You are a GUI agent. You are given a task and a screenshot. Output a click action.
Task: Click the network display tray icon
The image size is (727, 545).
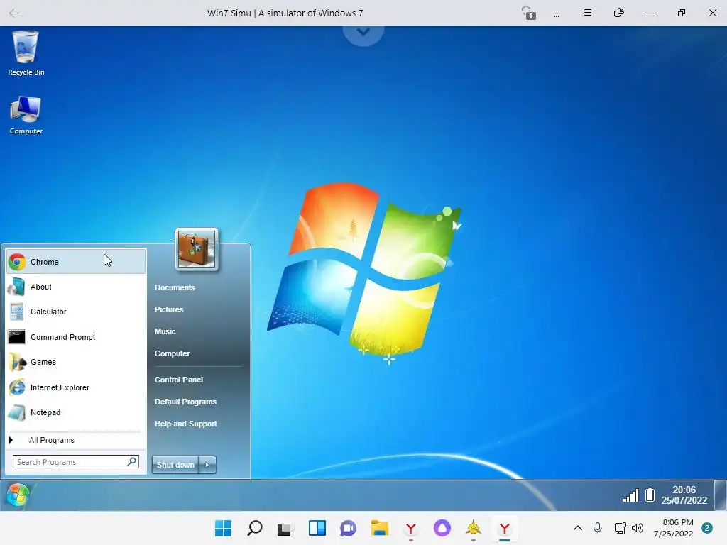coord(620,528)
